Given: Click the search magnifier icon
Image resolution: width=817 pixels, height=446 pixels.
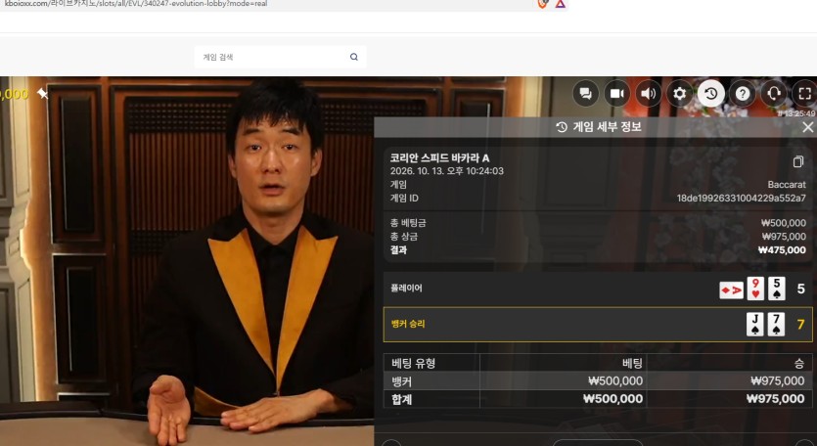Looking at the screenshot, I should pos(354,57).
